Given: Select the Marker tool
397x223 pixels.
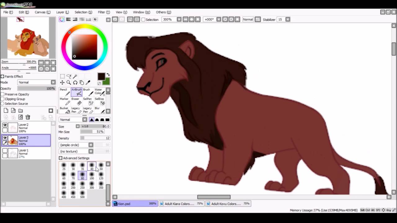Looking at the screenshot, I should tap(65, 101).
